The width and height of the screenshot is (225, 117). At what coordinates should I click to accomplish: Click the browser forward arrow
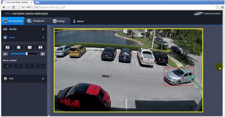pyautogui.click(x=9, y=7)
